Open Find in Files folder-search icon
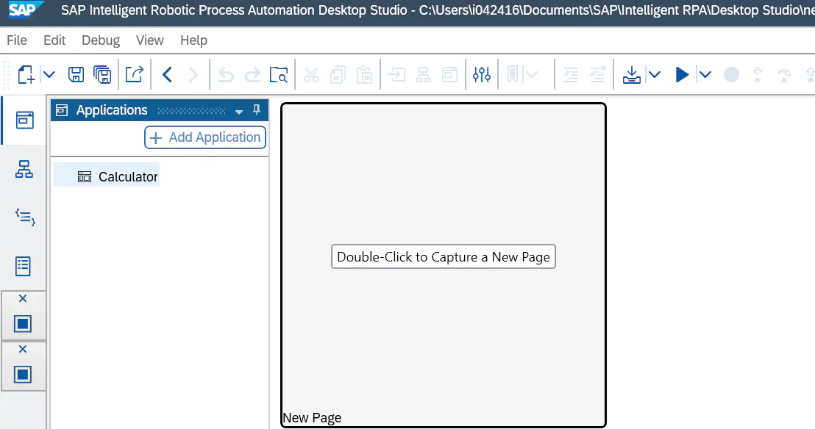The image size is (815, 429). coord(279,75)
